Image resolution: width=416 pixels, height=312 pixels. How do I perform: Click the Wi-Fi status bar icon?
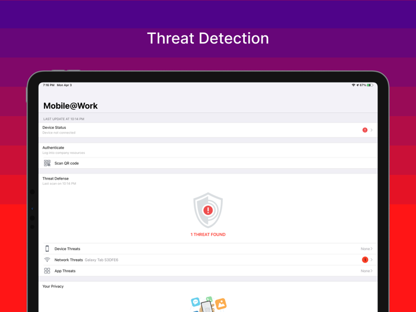coord(354,85)
